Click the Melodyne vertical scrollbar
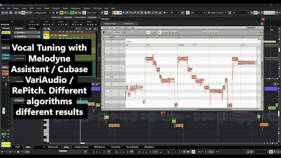This screenshot has height=158, width=281. pos(262,70)
